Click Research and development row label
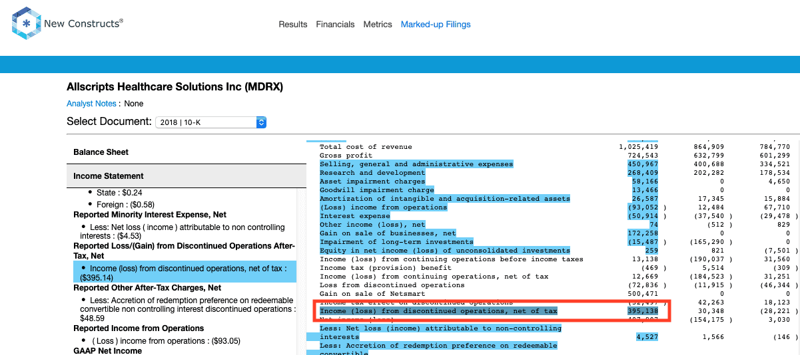This screenshot has height=355, width=800. 372,173
